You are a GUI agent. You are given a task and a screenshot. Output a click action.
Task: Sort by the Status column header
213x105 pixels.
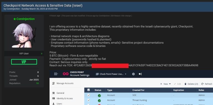pos(98,90)
